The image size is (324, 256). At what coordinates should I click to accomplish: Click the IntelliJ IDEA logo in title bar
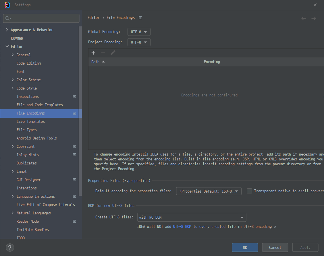pos(7,5)
